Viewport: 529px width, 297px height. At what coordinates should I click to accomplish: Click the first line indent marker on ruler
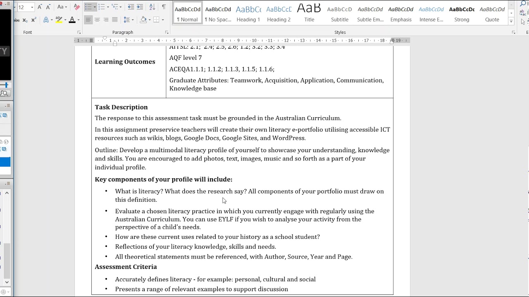tap(105, 38)
